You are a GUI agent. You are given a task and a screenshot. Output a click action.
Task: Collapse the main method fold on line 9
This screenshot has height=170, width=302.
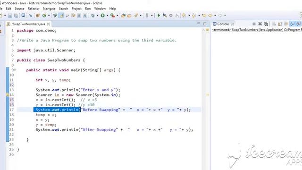click(15, 70)
